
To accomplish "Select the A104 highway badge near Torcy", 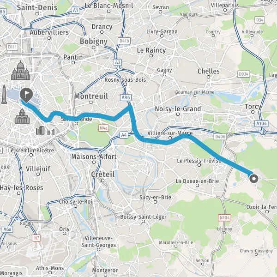I will point(261,123).
